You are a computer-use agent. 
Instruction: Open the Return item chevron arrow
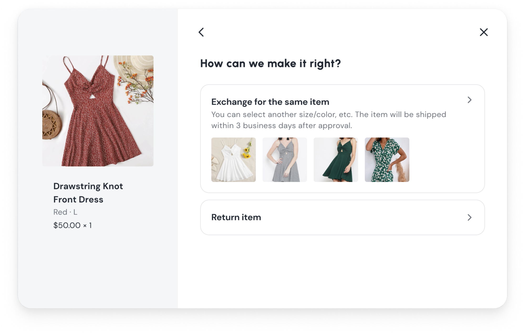coord(469,217)
